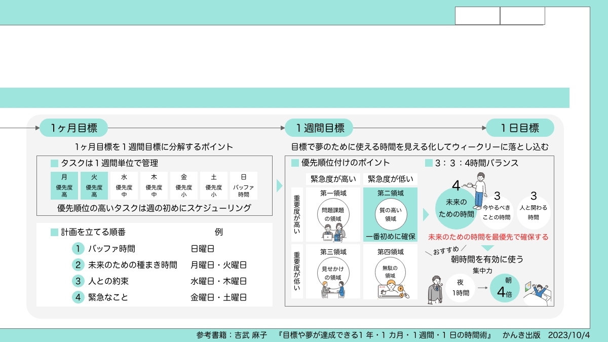Enable the highlighted 第二領域 quadrant
The image size is (608, 342).
(391, 213)
